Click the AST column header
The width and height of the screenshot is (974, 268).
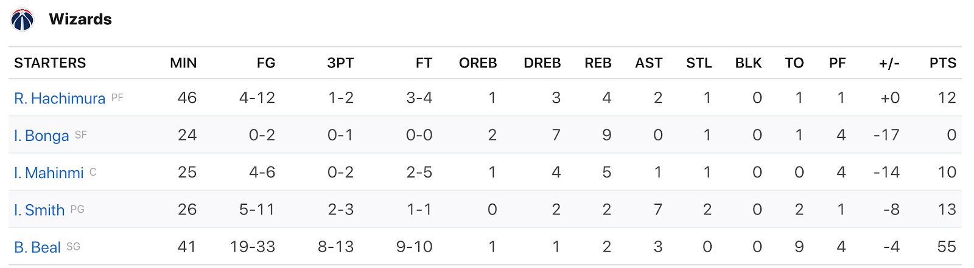pyautogui.click(x=649, y=63)
